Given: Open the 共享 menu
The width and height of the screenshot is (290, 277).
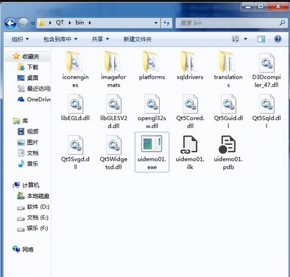Looking at the screenshot, I should tap(100, 39).
